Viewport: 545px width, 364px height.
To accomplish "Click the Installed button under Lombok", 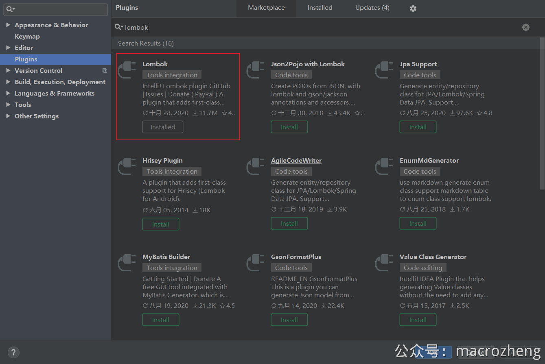I will (x=163, y=127).
